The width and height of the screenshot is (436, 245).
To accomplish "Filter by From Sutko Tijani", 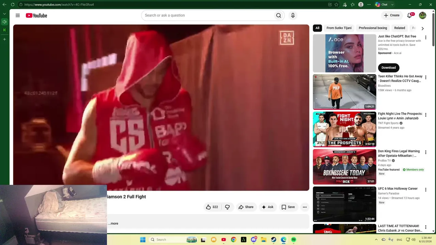I will click(x=339, y=28).
